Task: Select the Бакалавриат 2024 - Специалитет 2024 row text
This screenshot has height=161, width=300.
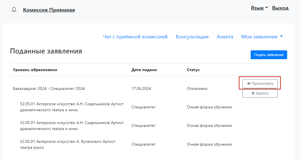Action: tap(49, 88)
